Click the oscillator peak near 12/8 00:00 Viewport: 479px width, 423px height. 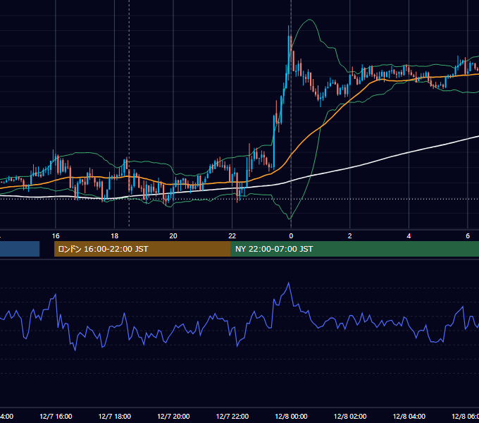[x=288, y=283]
